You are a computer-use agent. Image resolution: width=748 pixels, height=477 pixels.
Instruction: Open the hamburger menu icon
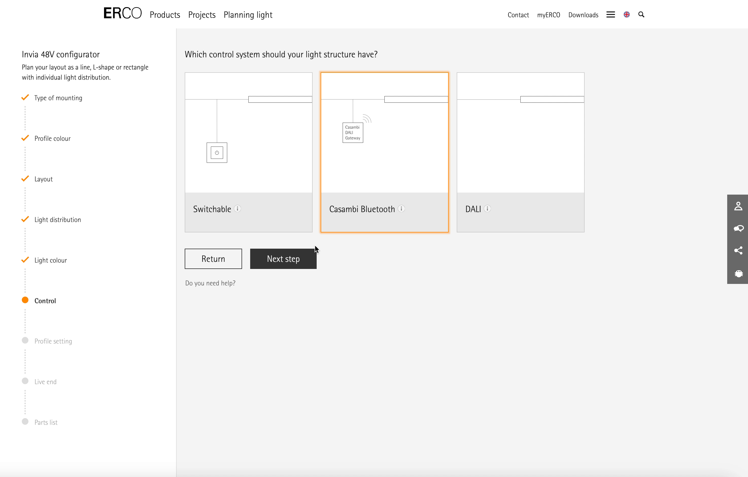(610, 15)
